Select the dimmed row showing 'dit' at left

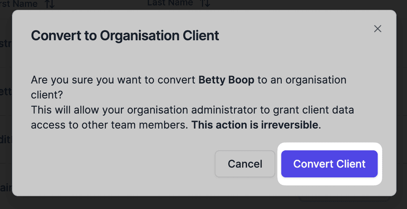point(5,139)
